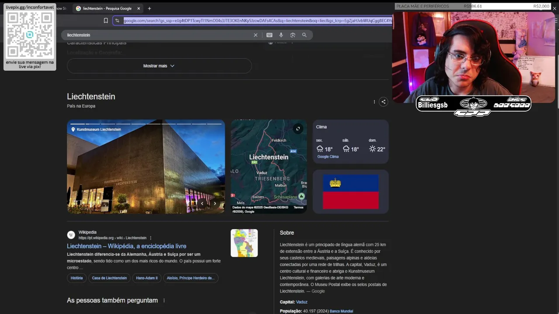The height and width of the screenshot is (314, 559).
Task: Click the bookmark icon beside address bar
Action: 106,20
